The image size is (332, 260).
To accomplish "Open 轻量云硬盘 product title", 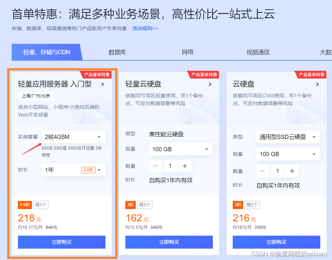I will tap(143, 84).
